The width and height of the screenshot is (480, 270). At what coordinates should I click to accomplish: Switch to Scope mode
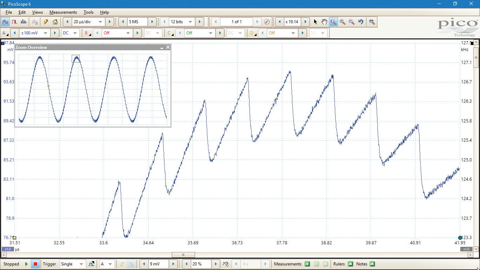[5, 22]
